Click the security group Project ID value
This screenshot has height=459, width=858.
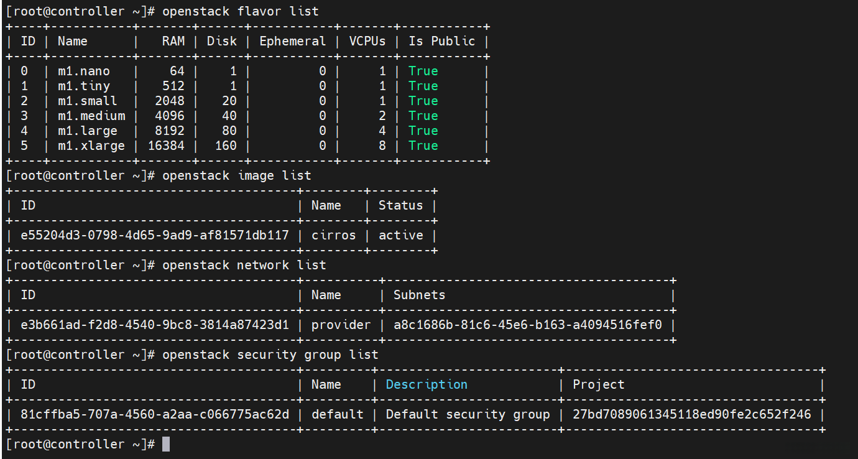[692, 414]
